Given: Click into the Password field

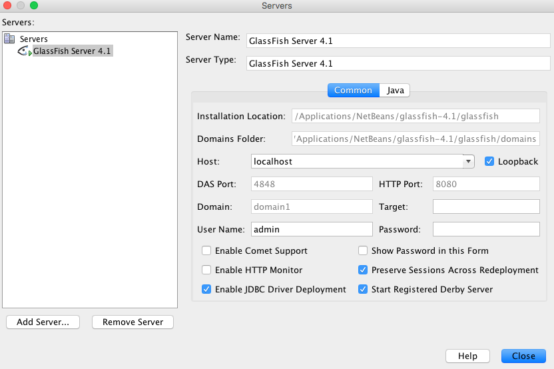Looking at the screenshot, I should pos(486,229).
